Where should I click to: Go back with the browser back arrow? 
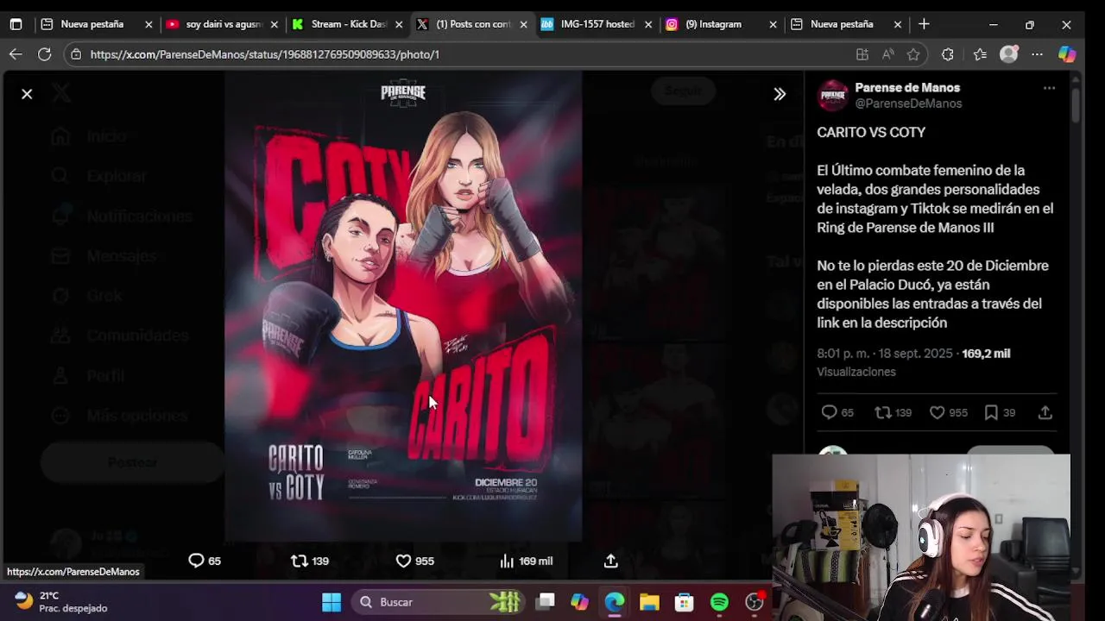16,54
